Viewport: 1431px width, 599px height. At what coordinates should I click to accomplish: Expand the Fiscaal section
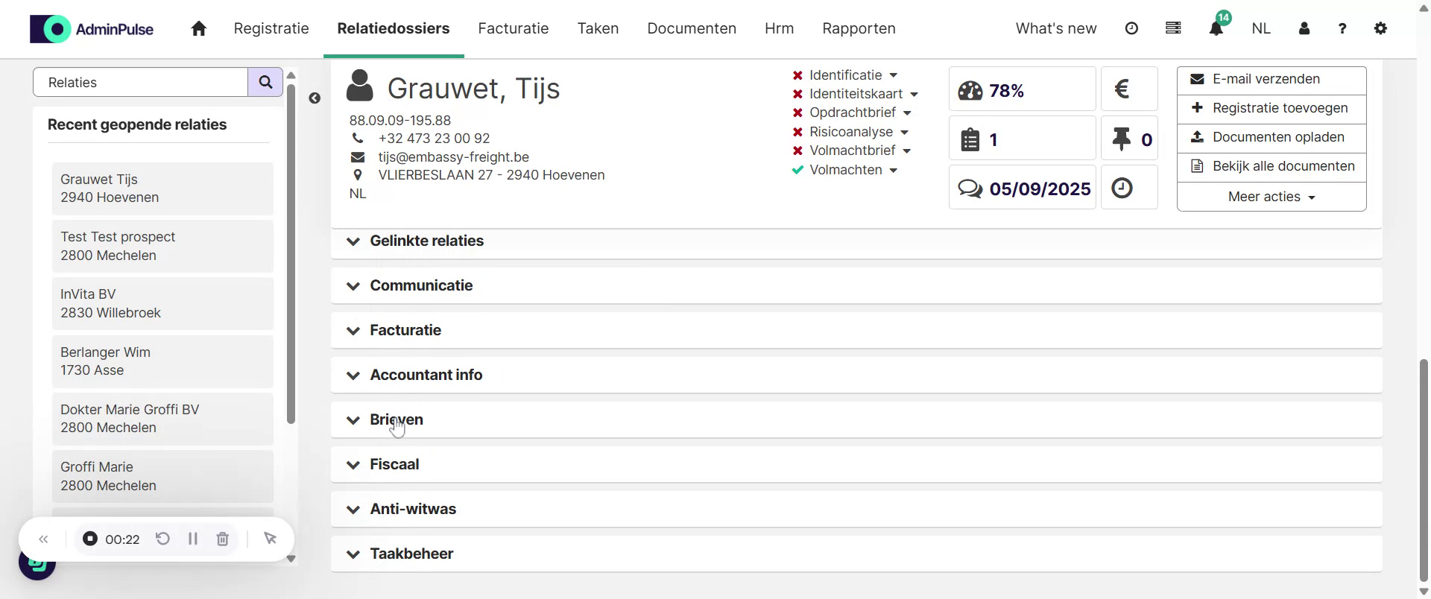point(856,464)
